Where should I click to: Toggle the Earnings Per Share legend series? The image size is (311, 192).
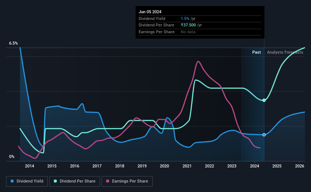127,181
